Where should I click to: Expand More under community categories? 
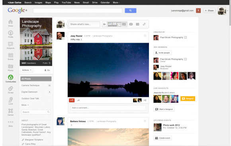pyautogui.click(x=25, y=105)
